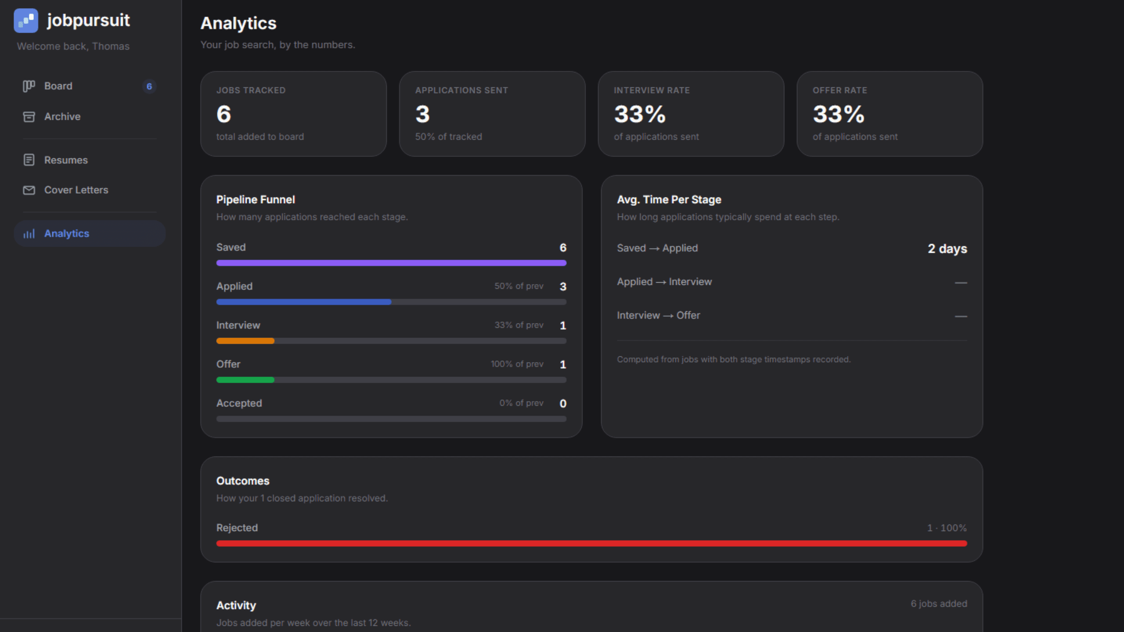Click the Pipeline Funnel heading
This screenshot has width=1124, height=632.
256,199
